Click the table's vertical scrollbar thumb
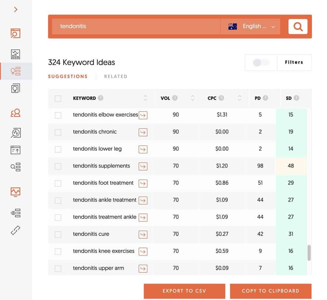Viewport: 327px width, 300px height. [309, 253]
